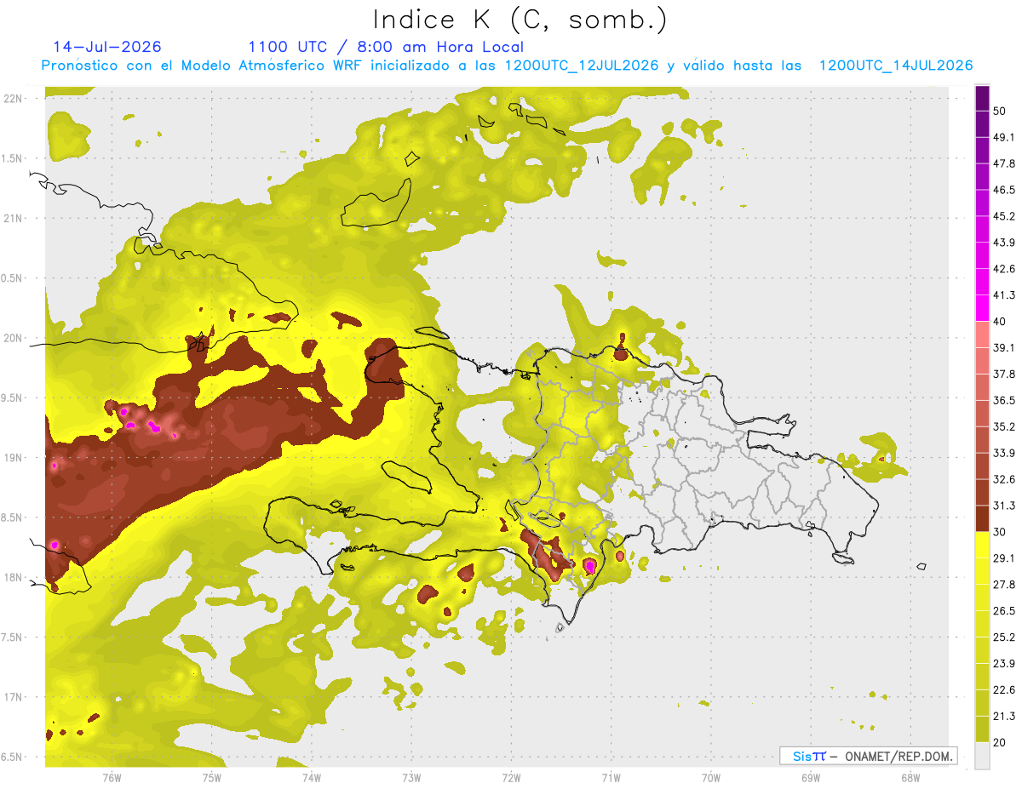Screen dimensions: 1022x789
Task: Click the pink swatch between 39.1 and 40
Action: [x=982, y=334]
